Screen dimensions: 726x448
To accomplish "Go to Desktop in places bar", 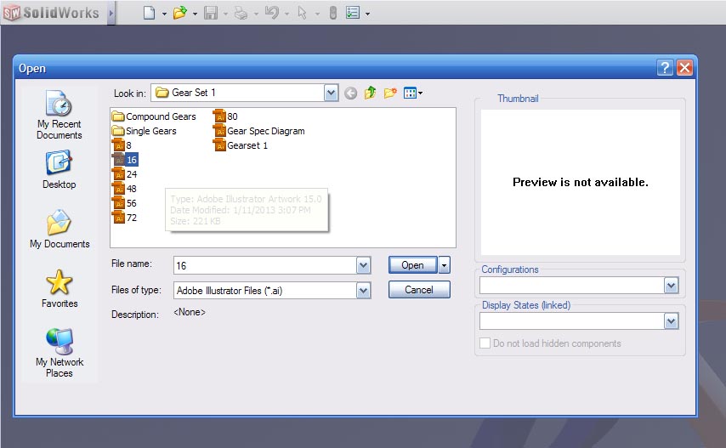I will [59, 169].
